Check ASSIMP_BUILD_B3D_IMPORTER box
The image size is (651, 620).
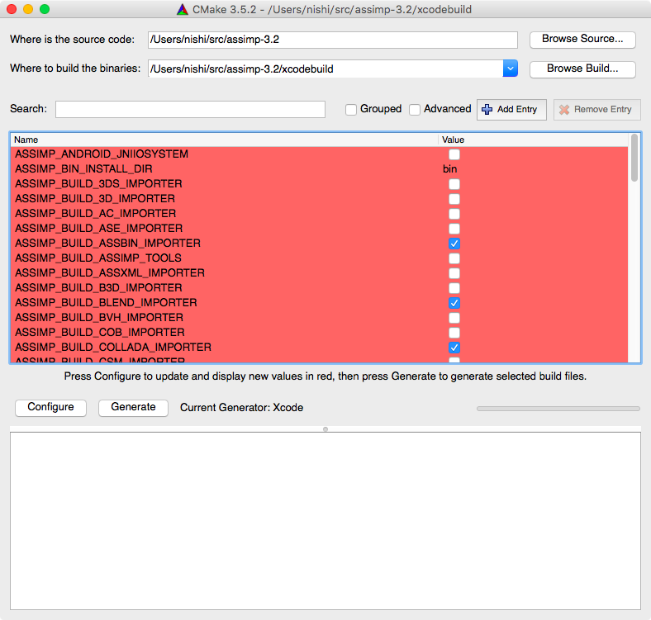(454, 288)
